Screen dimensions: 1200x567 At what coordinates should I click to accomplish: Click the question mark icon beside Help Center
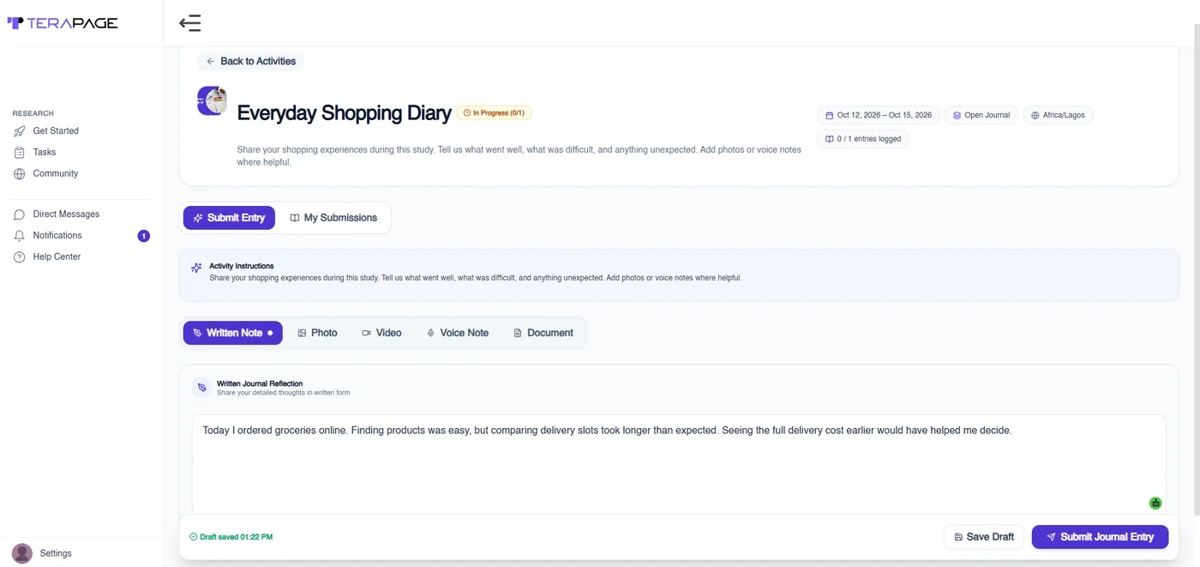pos(19,256)
